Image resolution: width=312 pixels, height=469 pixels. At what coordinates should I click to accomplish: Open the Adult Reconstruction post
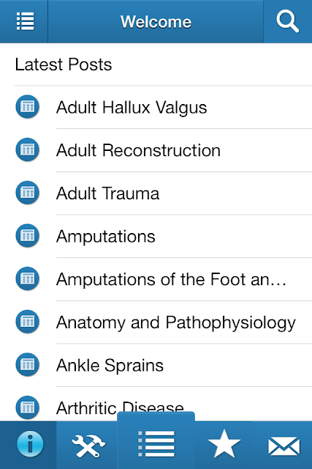(163, 150)
